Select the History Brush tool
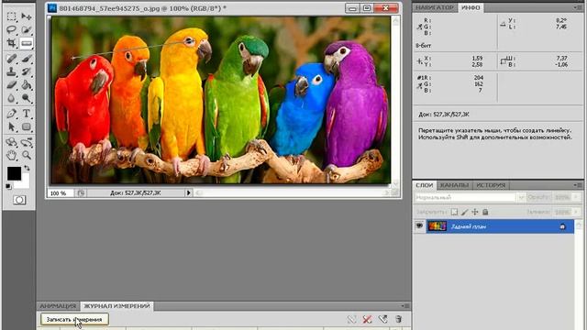The image size is (587, 330). pos(27,71)
